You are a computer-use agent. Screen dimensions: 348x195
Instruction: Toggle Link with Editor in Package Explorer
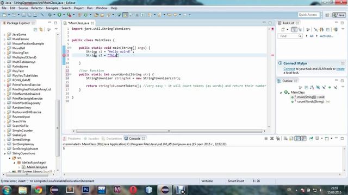click(x=41, y=29)
